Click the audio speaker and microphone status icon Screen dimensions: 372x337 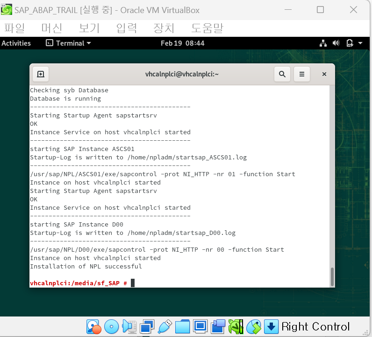point(129,327)
